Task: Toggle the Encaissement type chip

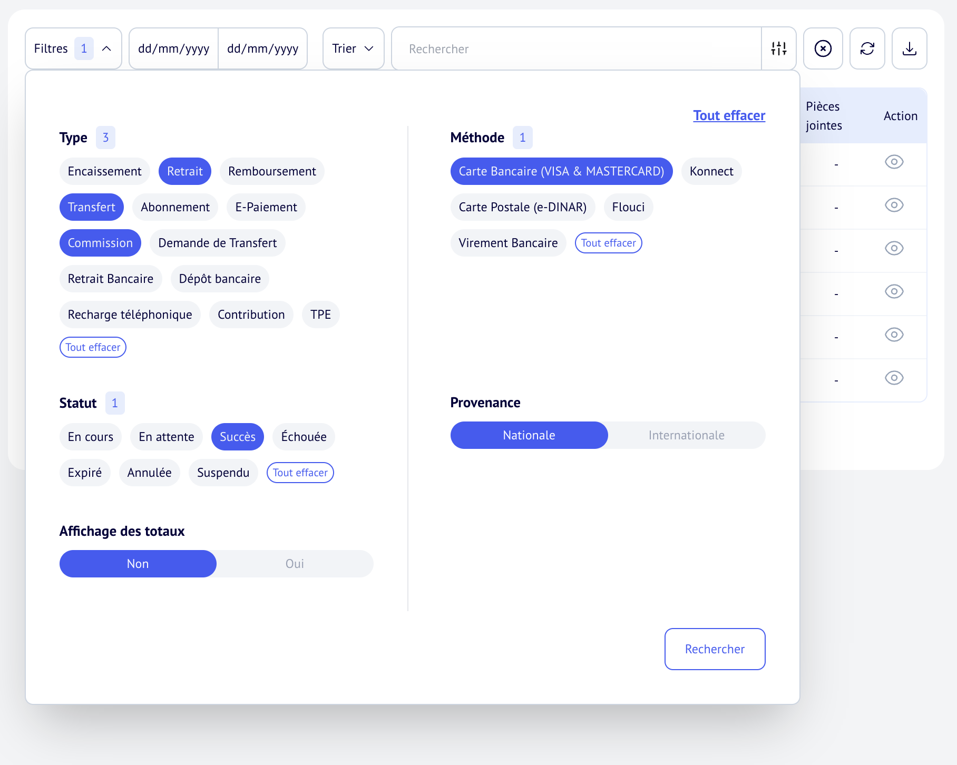Action: coord(104,171)
